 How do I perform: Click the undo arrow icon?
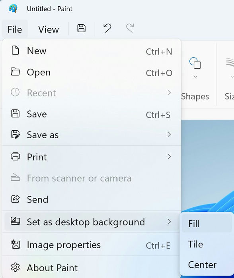pos(107,28)
